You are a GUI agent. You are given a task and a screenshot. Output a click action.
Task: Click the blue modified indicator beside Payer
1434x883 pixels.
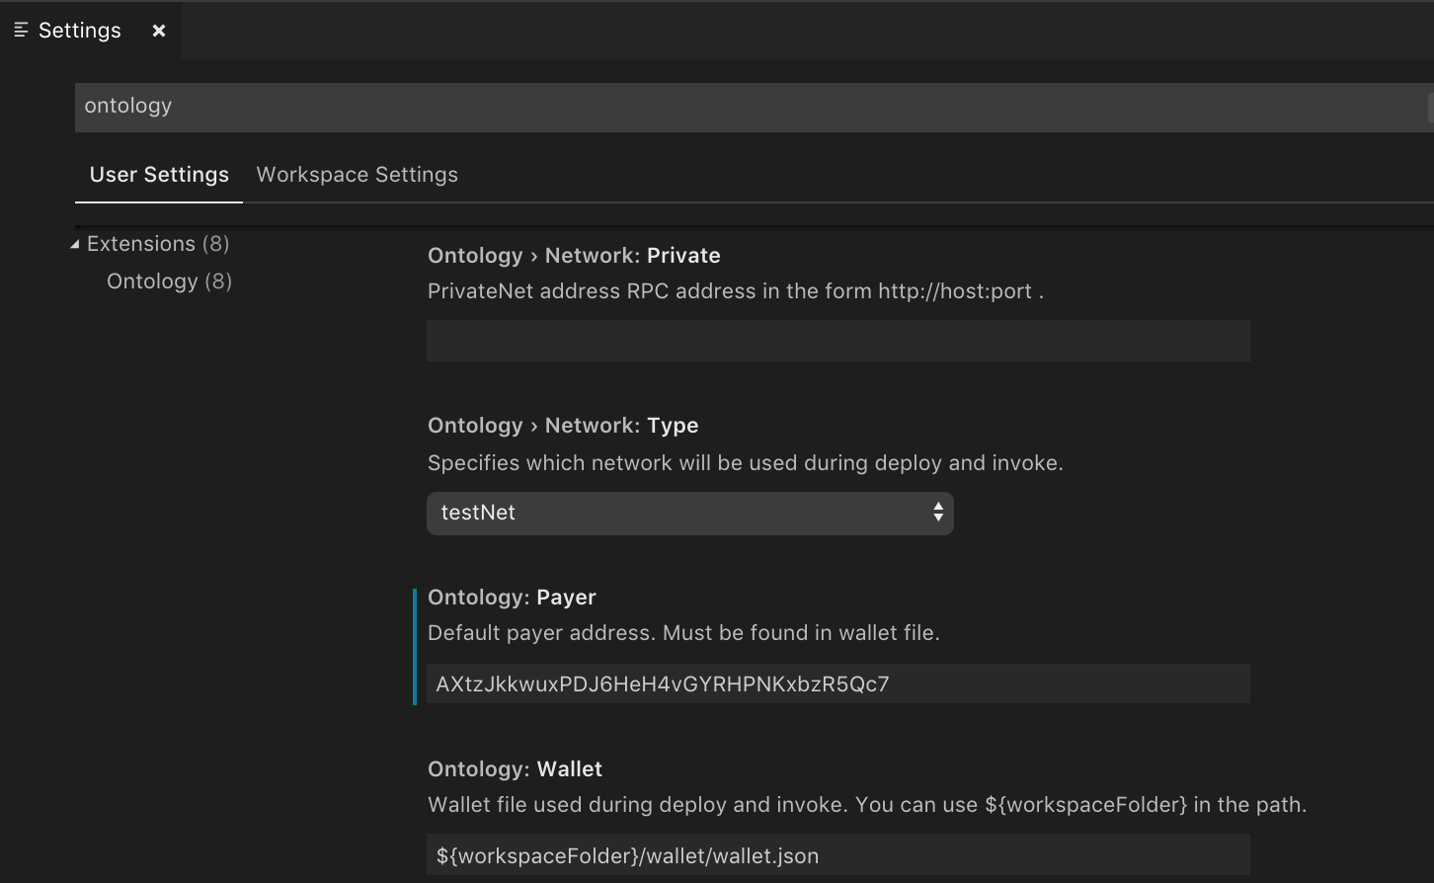coord(415,646)
